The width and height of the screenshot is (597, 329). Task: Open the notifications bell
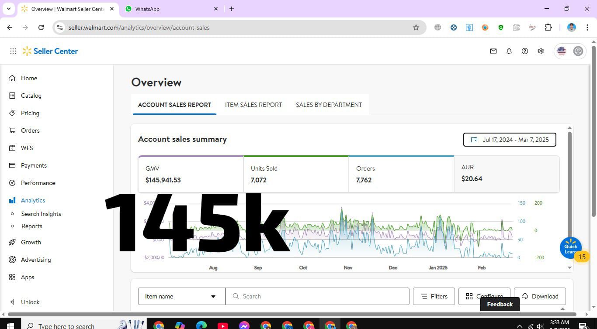click(x=509, y=51)
